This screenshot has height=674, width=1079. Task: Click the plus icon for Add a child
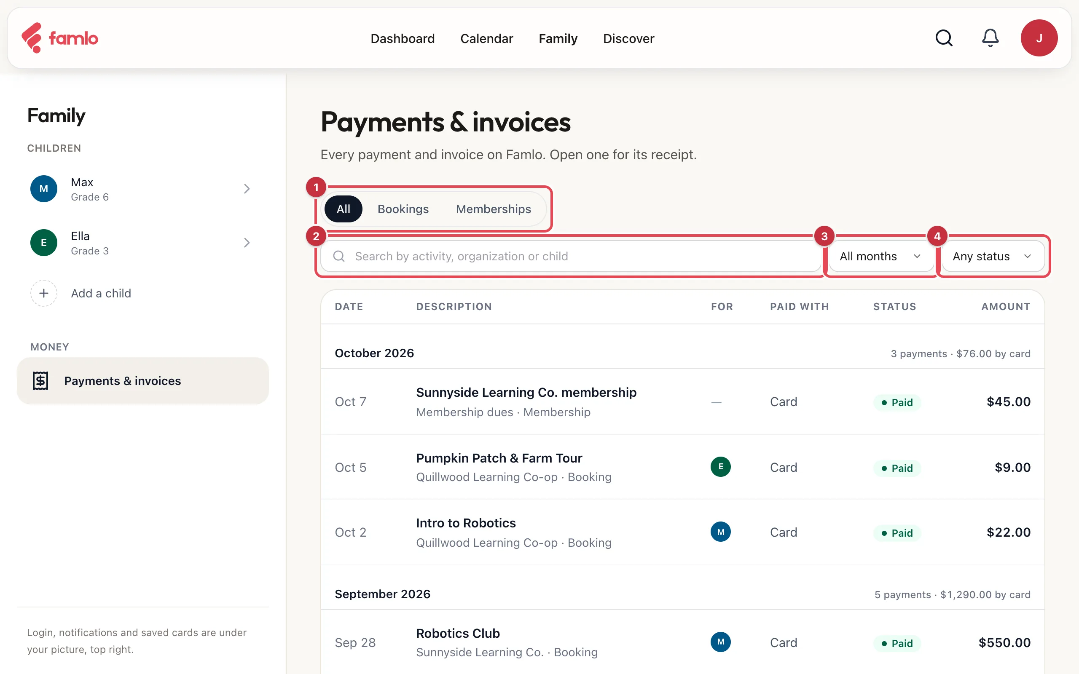click(44, 293)
